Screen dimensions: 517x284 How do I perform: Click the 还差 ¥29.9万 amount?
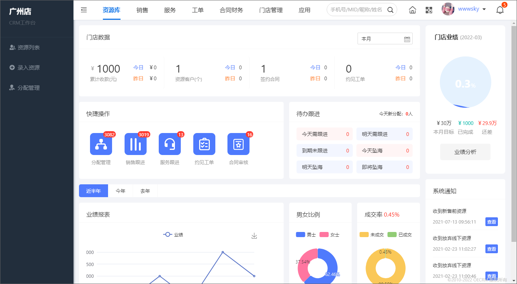click(487, 123)
